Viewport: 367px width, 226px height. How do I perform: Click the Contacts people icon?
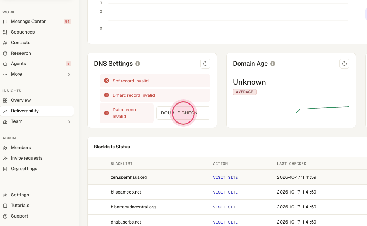(x=5, y=43)
